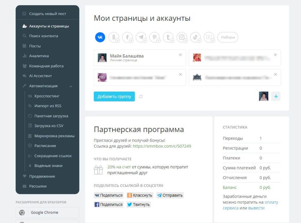Image resolution: width=301 pixels, height=223 pixels.
Task: Add a Tumblr account icon
Action: [x=168, y=37]
